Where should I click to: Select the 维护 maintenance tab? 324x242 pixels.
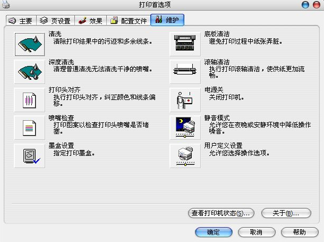point(167,21)
